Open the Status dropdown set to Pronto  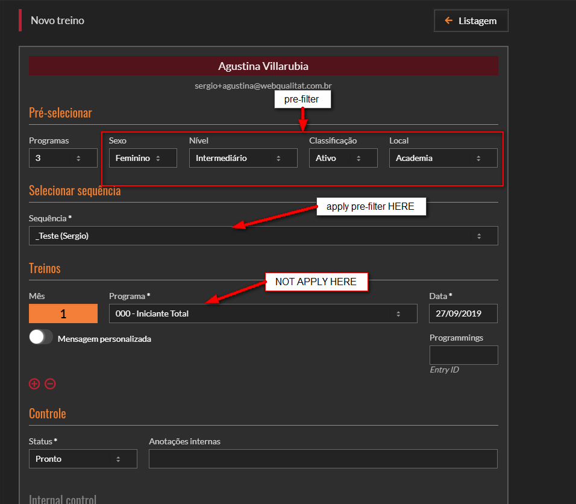pos(83,459)
